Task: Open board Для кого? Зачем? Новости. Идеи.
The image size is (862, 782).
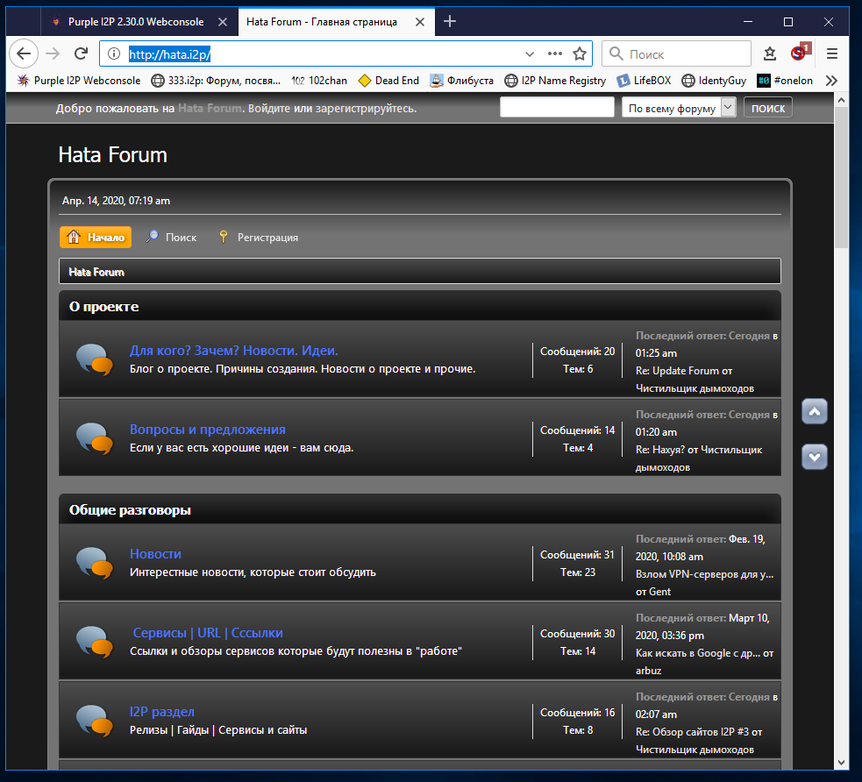Action: (x=233, y=351)
